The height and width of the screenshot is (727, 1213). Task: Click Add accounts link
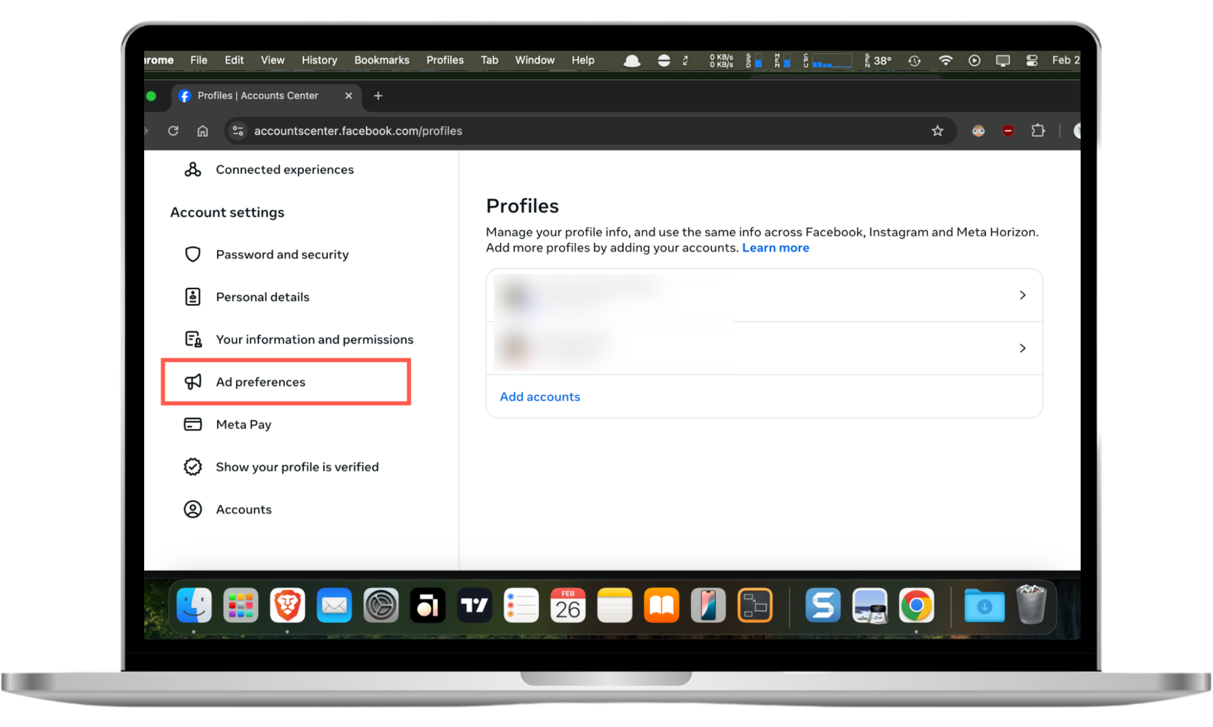pos(540,397)
